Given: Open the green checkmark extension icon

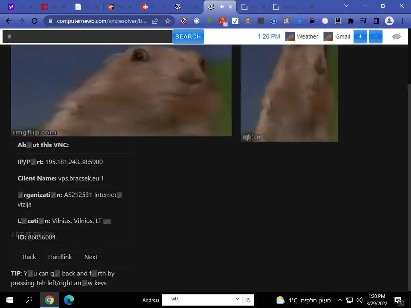Looking at the screenshot, I should click(235, 21).
